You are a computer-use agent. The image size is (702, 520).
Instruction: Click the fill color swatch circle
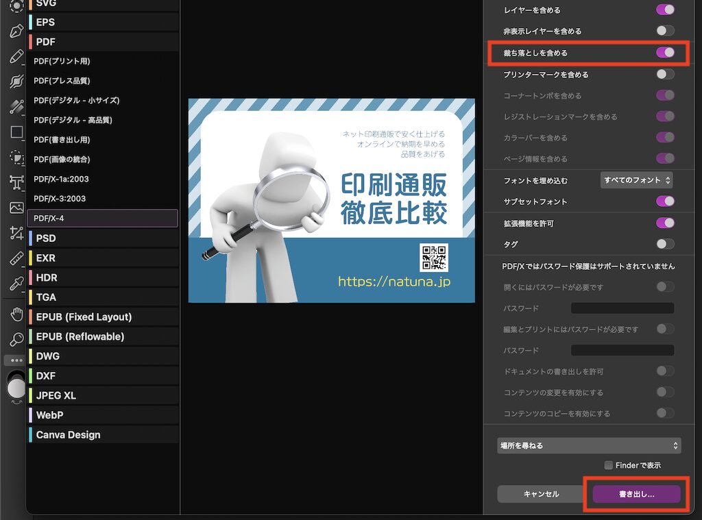(x=15, y=388)
